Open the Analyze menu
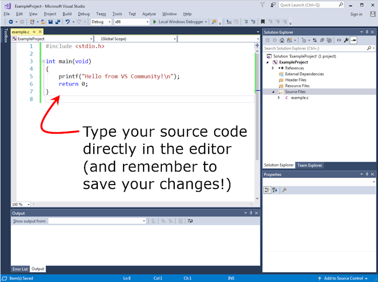378x282 pixels. click(x=149, y=14)
